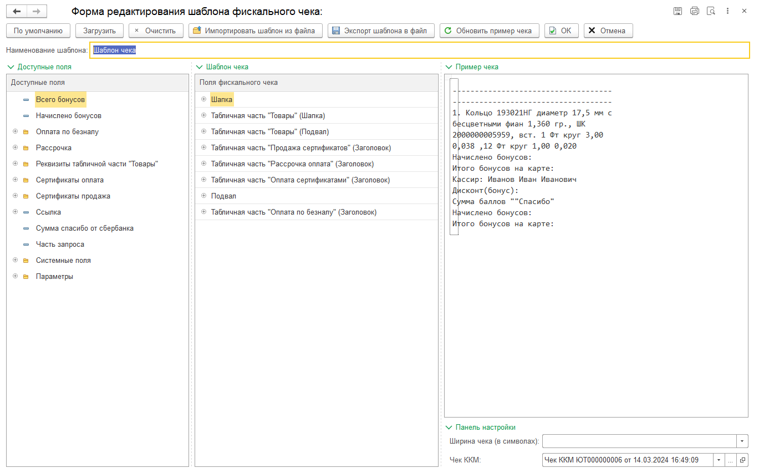Click the ellipsis select button of Чек ККМ

coord(731,460)
